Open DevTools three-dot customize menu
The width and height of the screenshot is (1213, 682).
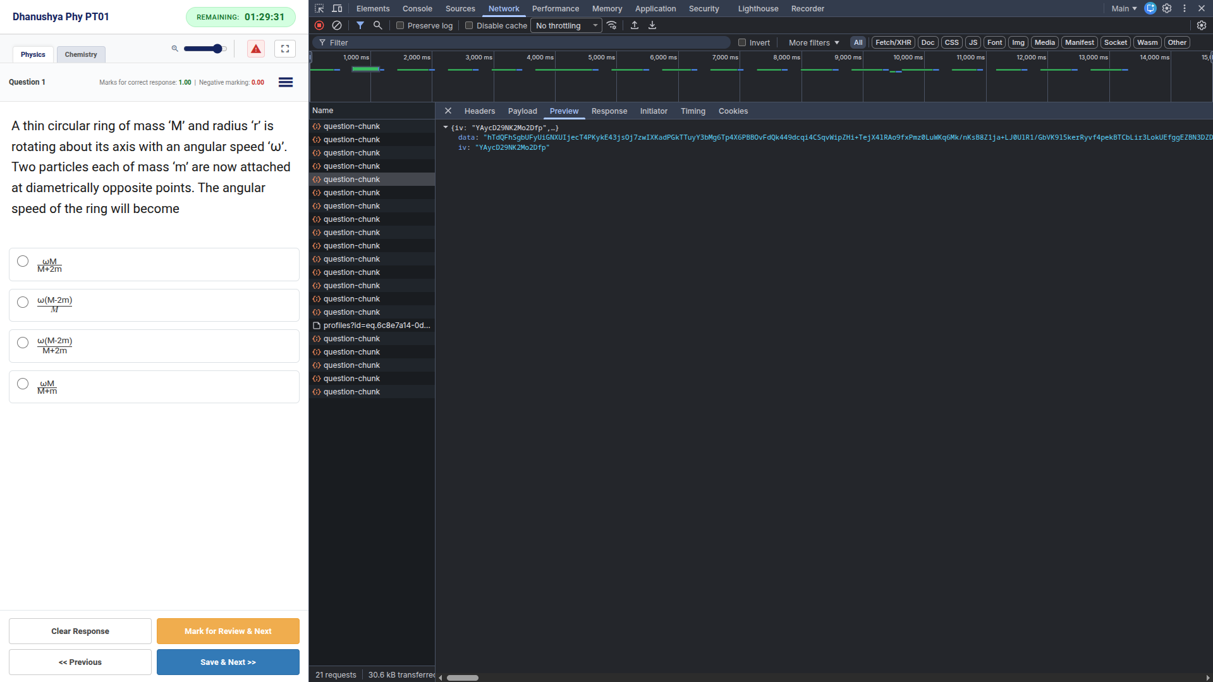click(x=1185, y=8)
